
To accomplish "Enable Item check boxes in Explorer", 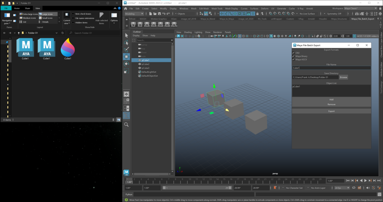I will point(73,14).
